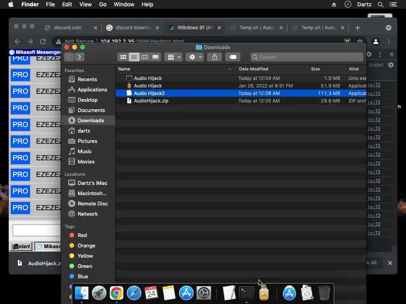
Task: Reload the Chrome page
Action: (x=43, y=41)
